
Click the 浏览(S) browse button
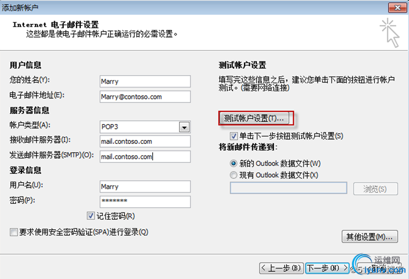pyautogui.click(x=375, y=189)
